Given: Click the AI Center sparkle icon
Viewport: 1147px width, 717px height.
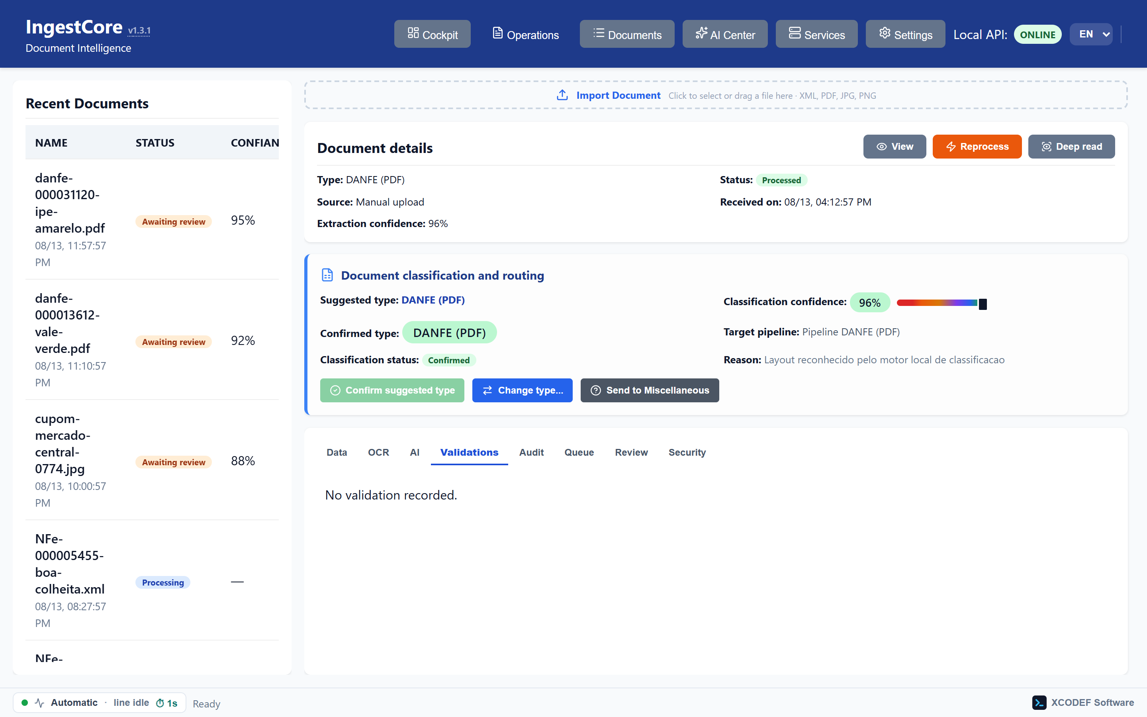Looking at the screenshot, I should 701,33.
